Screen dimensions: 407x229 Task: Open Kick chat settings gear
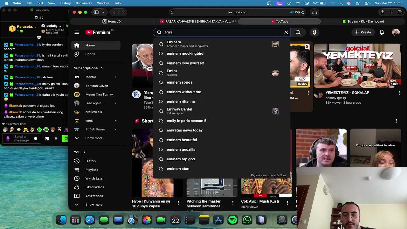(x=56, y=138)
